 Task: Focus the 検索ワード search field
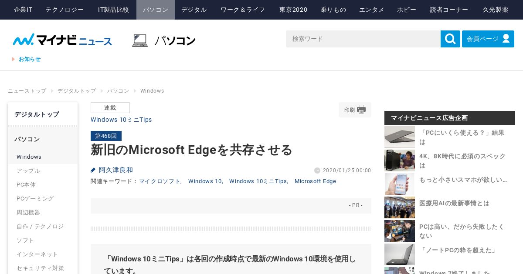[363, 39]
